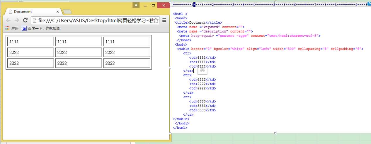371x144 pixels.
Task: Click the closing </table> tag in code
Action: tap(181, 119)
